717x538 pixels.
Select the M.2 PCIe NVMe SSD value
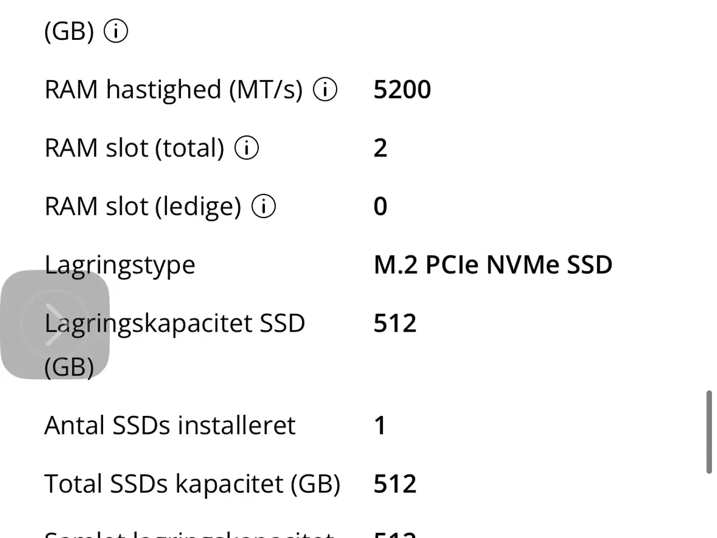click(493, 265)
